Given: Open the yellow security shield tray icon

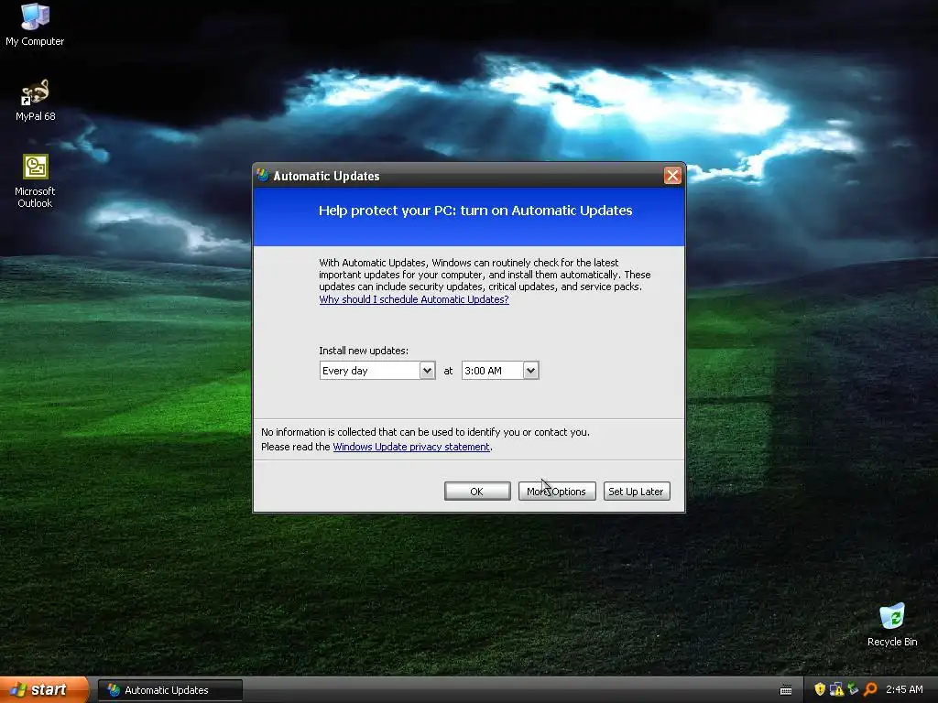Looking at the screenshot, I should click(x=820, y=689).
